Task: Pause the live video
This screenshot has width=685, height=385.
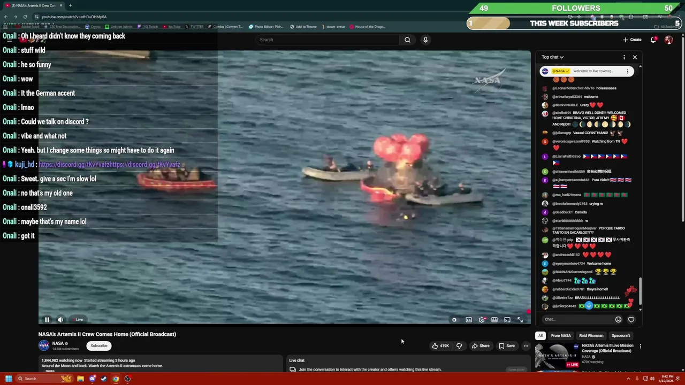Action: (47, 320)
